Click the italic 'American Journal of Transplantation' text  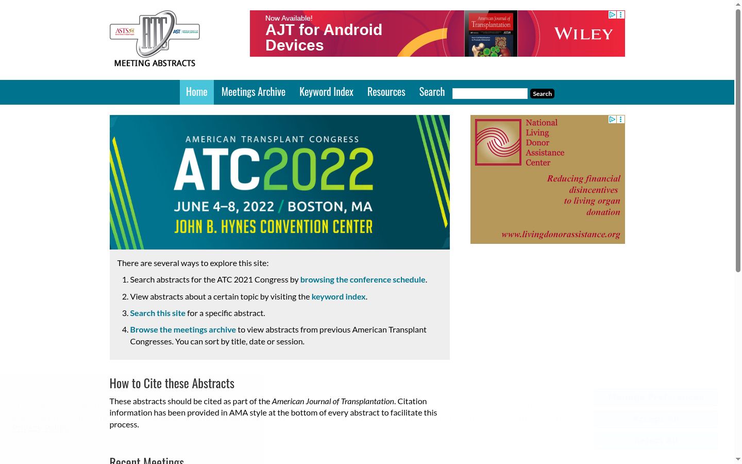click(333, 401)
